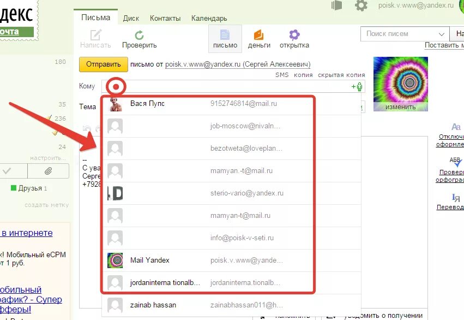The width and height of the screenshot is (464, 320).
Task: Choose job-moscow@nivaln... suggestion
Action: pyautogui.click(x=245, y=126)
